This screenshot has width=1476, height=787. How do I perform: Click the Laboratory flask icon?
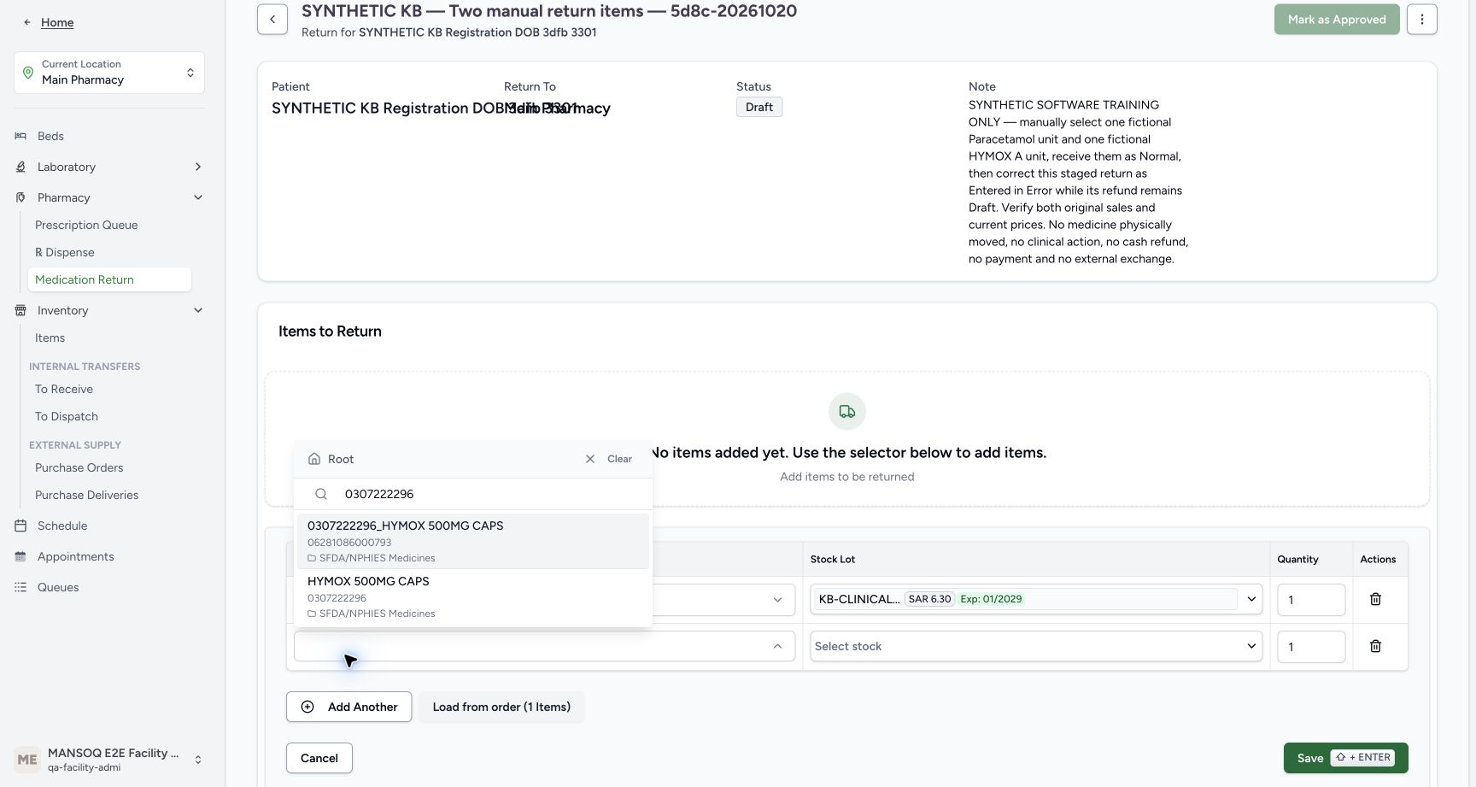tap(20, 167)
